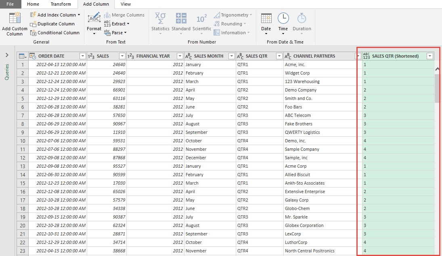This screenshot has width=442, height=256.
Task: Click the Add Custom Column icon
Action: click(x=15, y=18)
